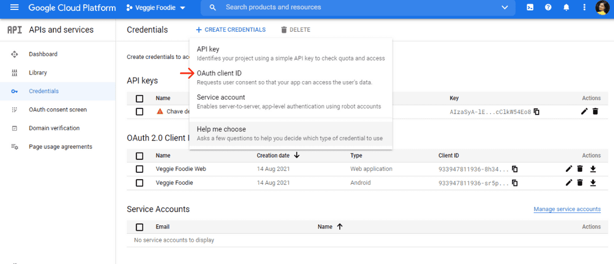Click the API keys warning triangle icon

[159, 111]
